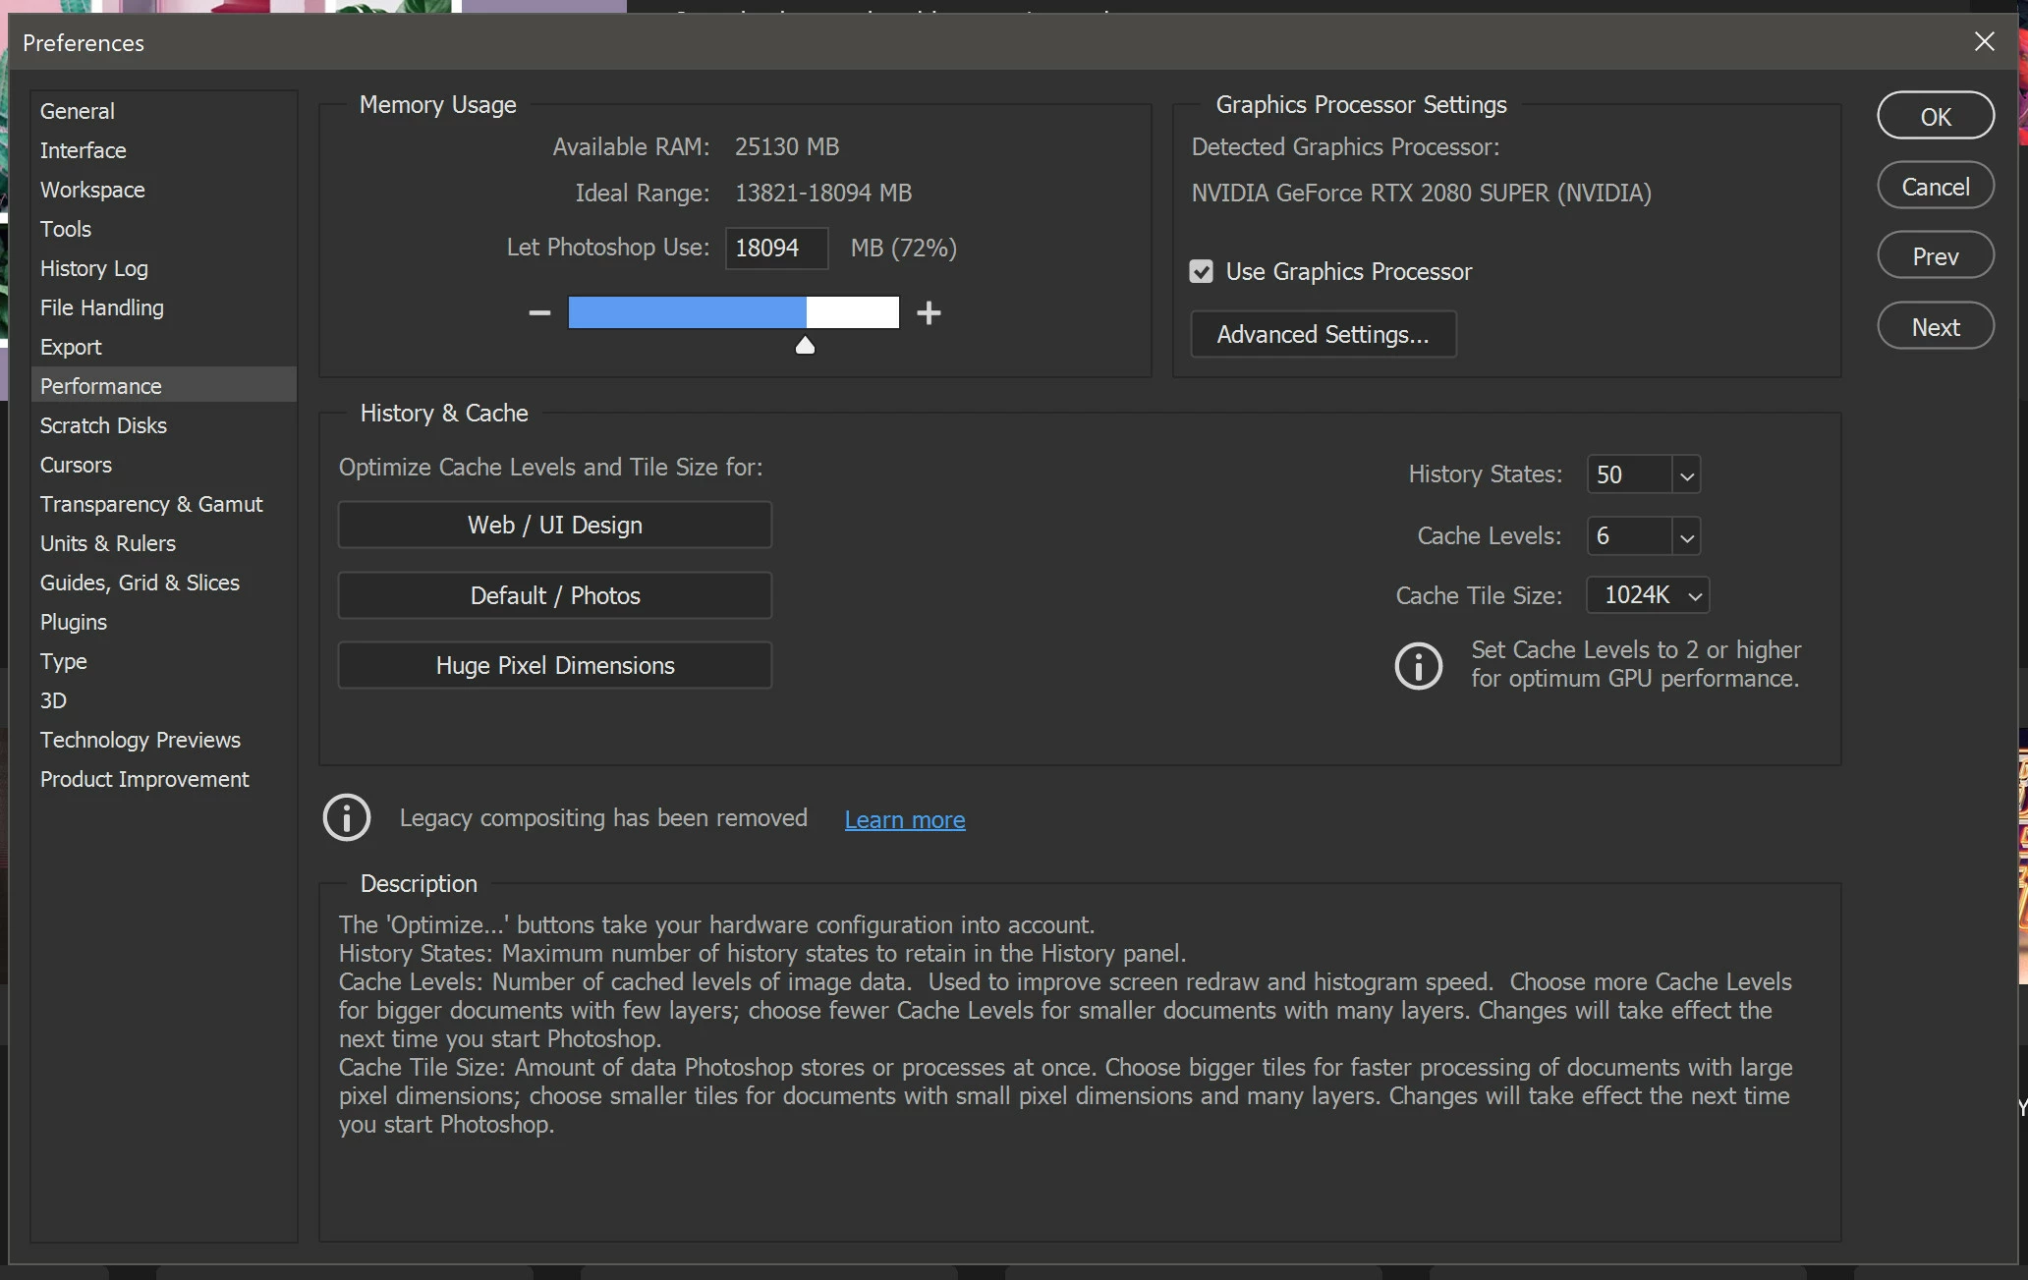Choose Huge Pixel Dimensions optimization
Viewport: 2028px width, 1280px height.
[554, 665]
